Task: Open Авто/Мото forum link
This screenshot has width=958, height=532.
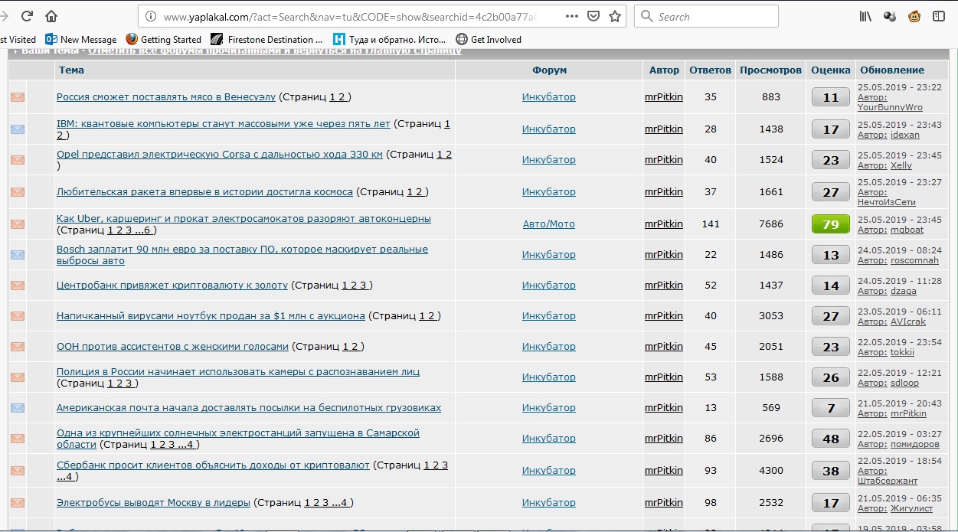Action: [548, 224]
